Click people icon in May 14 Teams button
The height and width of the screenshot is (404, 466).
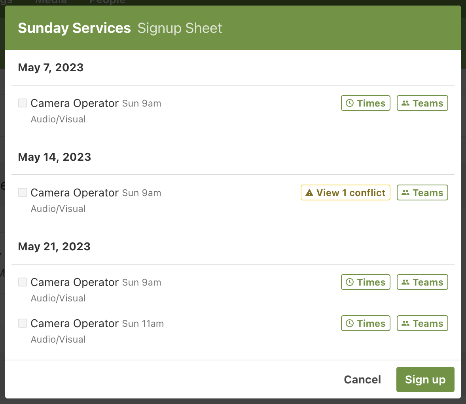[x=405, y=193]
